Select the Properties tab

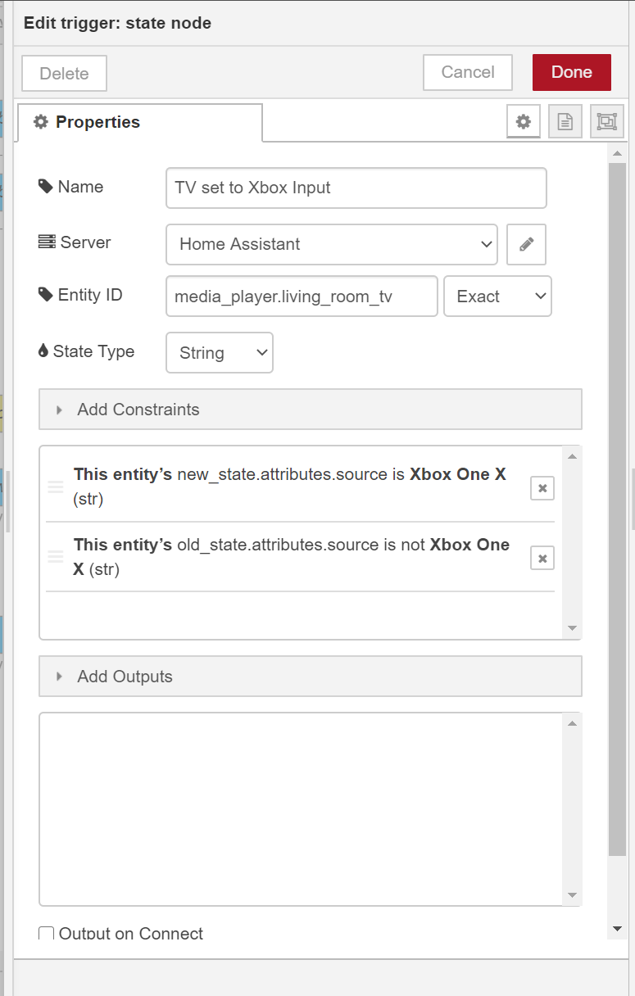pyautogui.click(x=139, y=123)
